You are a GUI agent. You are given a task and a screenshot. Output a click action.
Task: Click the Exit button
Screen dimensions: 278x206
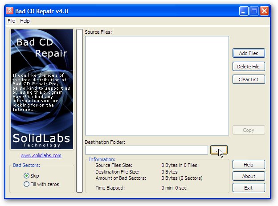[249, 188]
